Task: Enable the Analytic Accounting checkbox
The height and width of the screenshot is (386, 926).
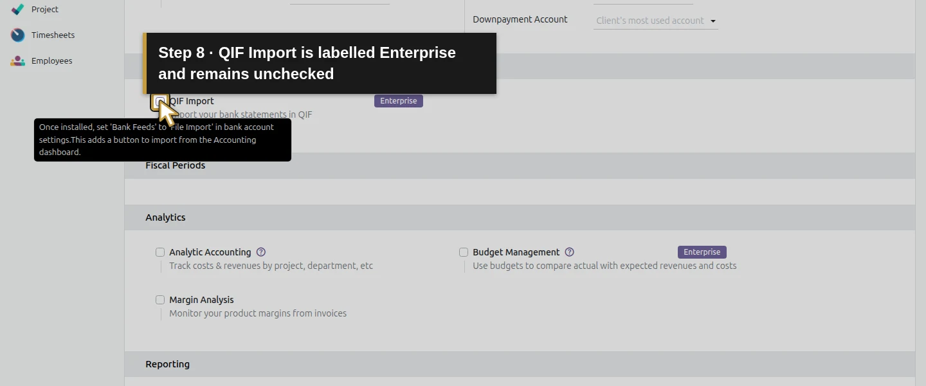Action: [x=160, y=252]
